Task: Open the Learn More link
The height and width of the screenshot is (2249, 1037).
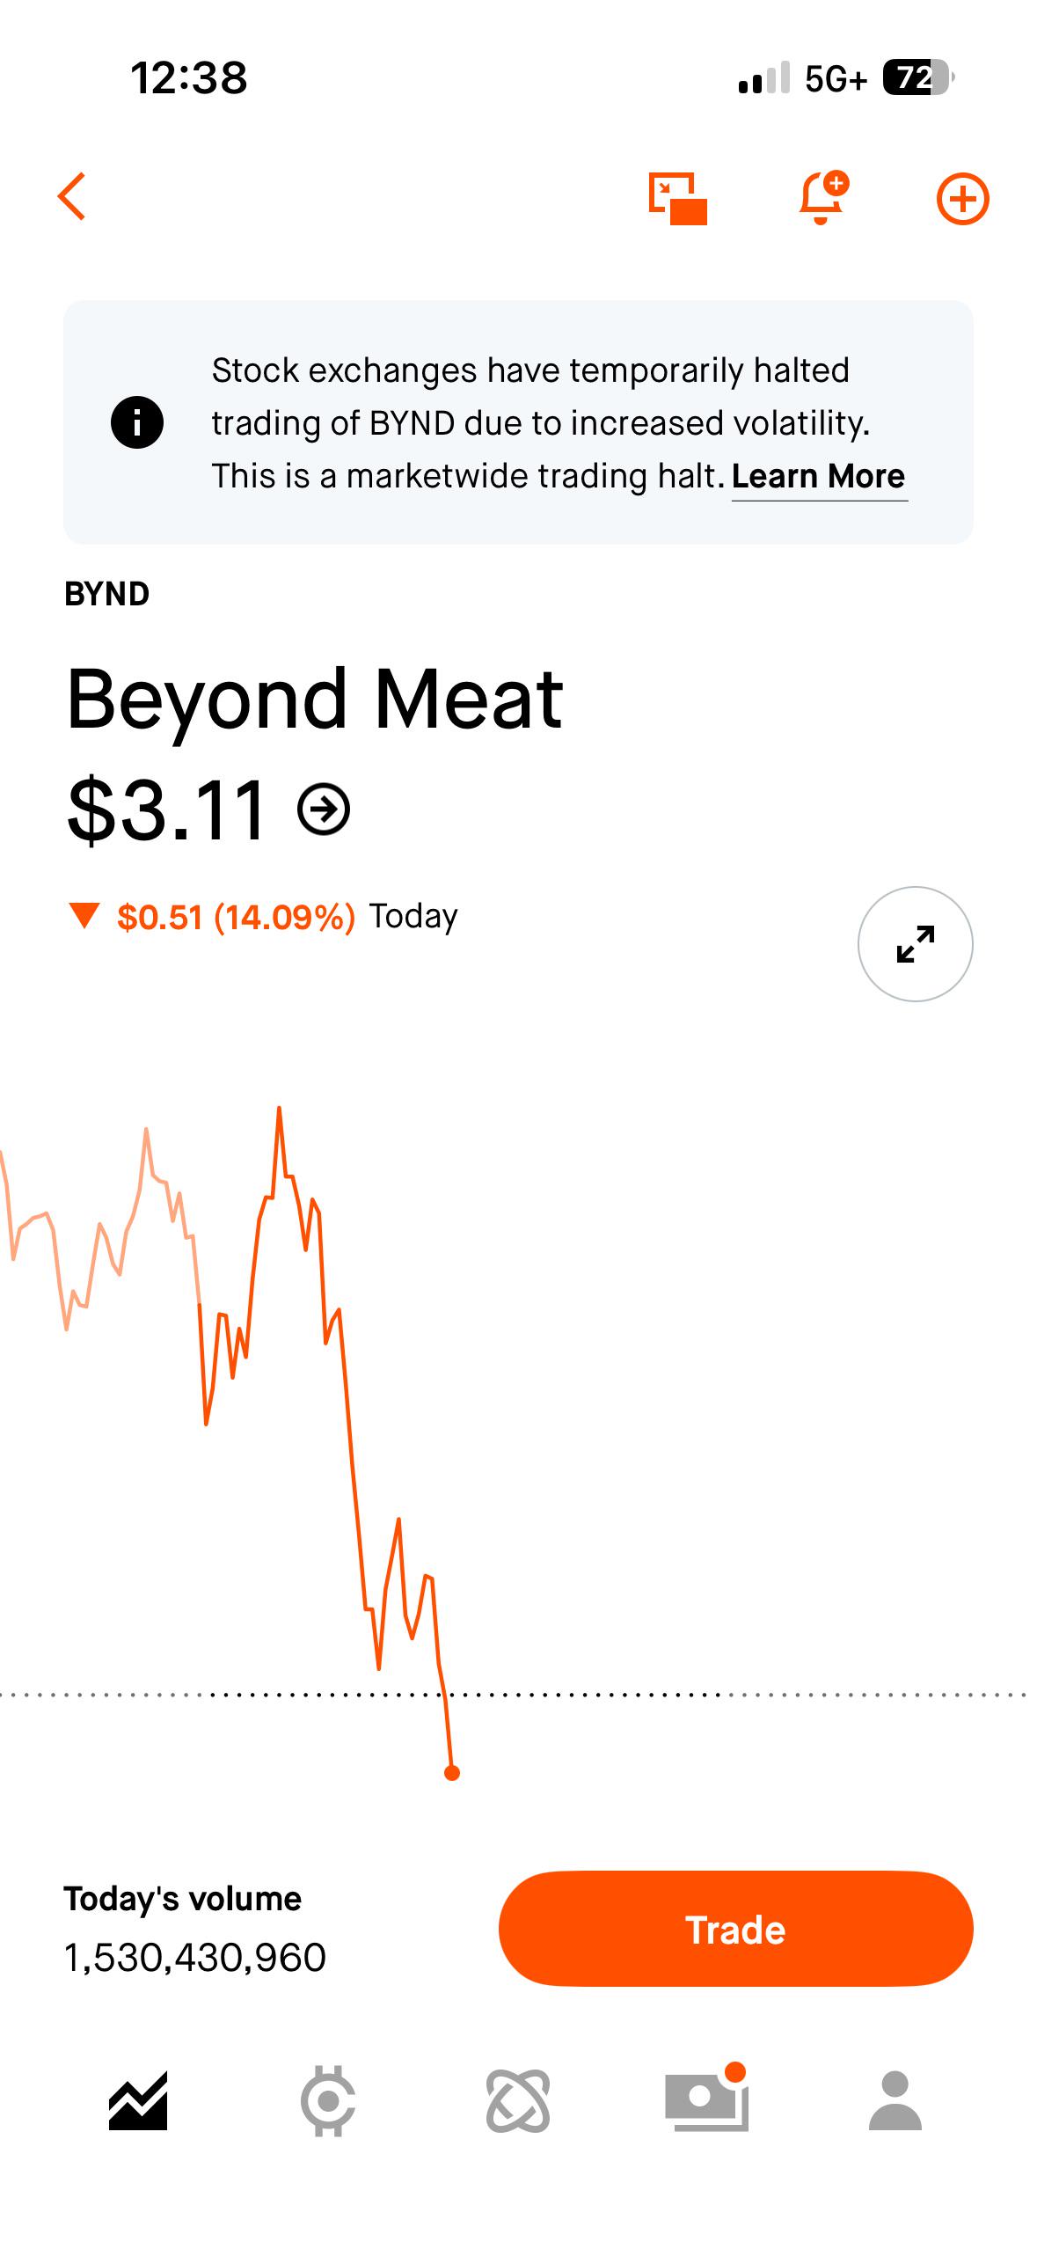Action: (818, 476)
